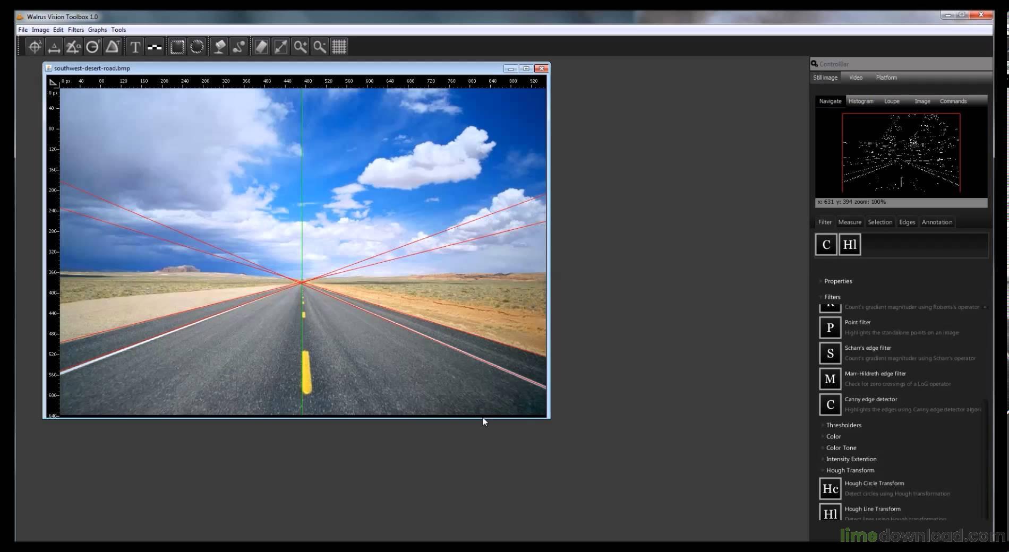Activate the elliptical selection tool
1009x552 pixels.
click(x=196, y=47)
